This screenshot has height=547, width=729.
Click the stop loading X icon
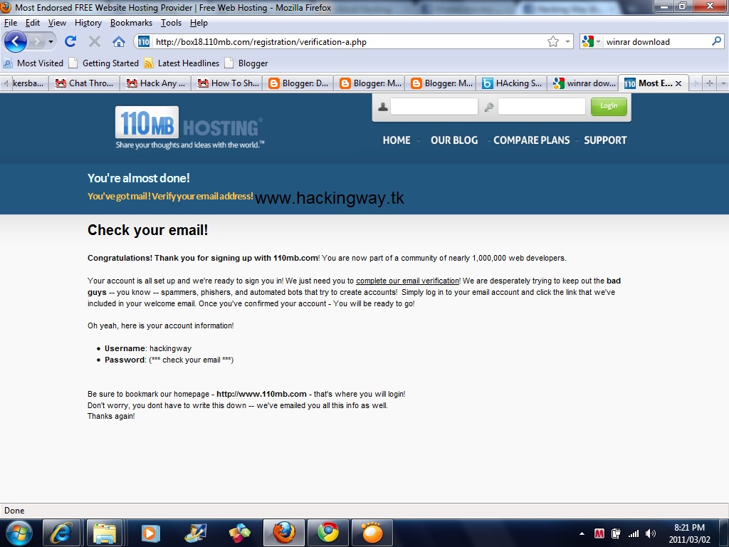(95, 42)
